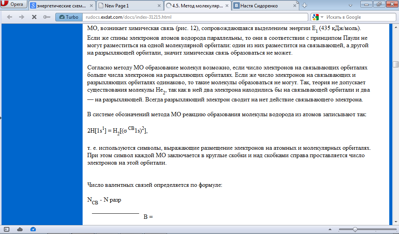Click the phrase 'Согласно методу МО'
This screenshot has height=234, width=399.
115,68
